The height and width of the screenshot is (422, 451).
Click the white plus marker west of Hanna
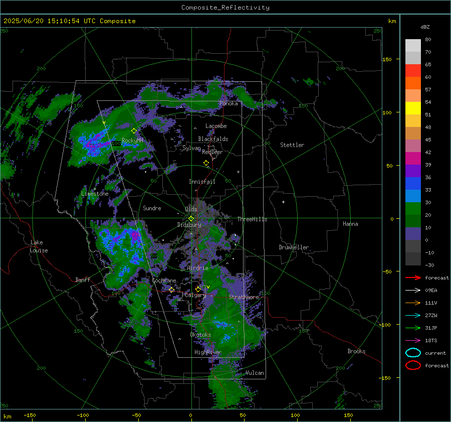[x=283, y=202]
